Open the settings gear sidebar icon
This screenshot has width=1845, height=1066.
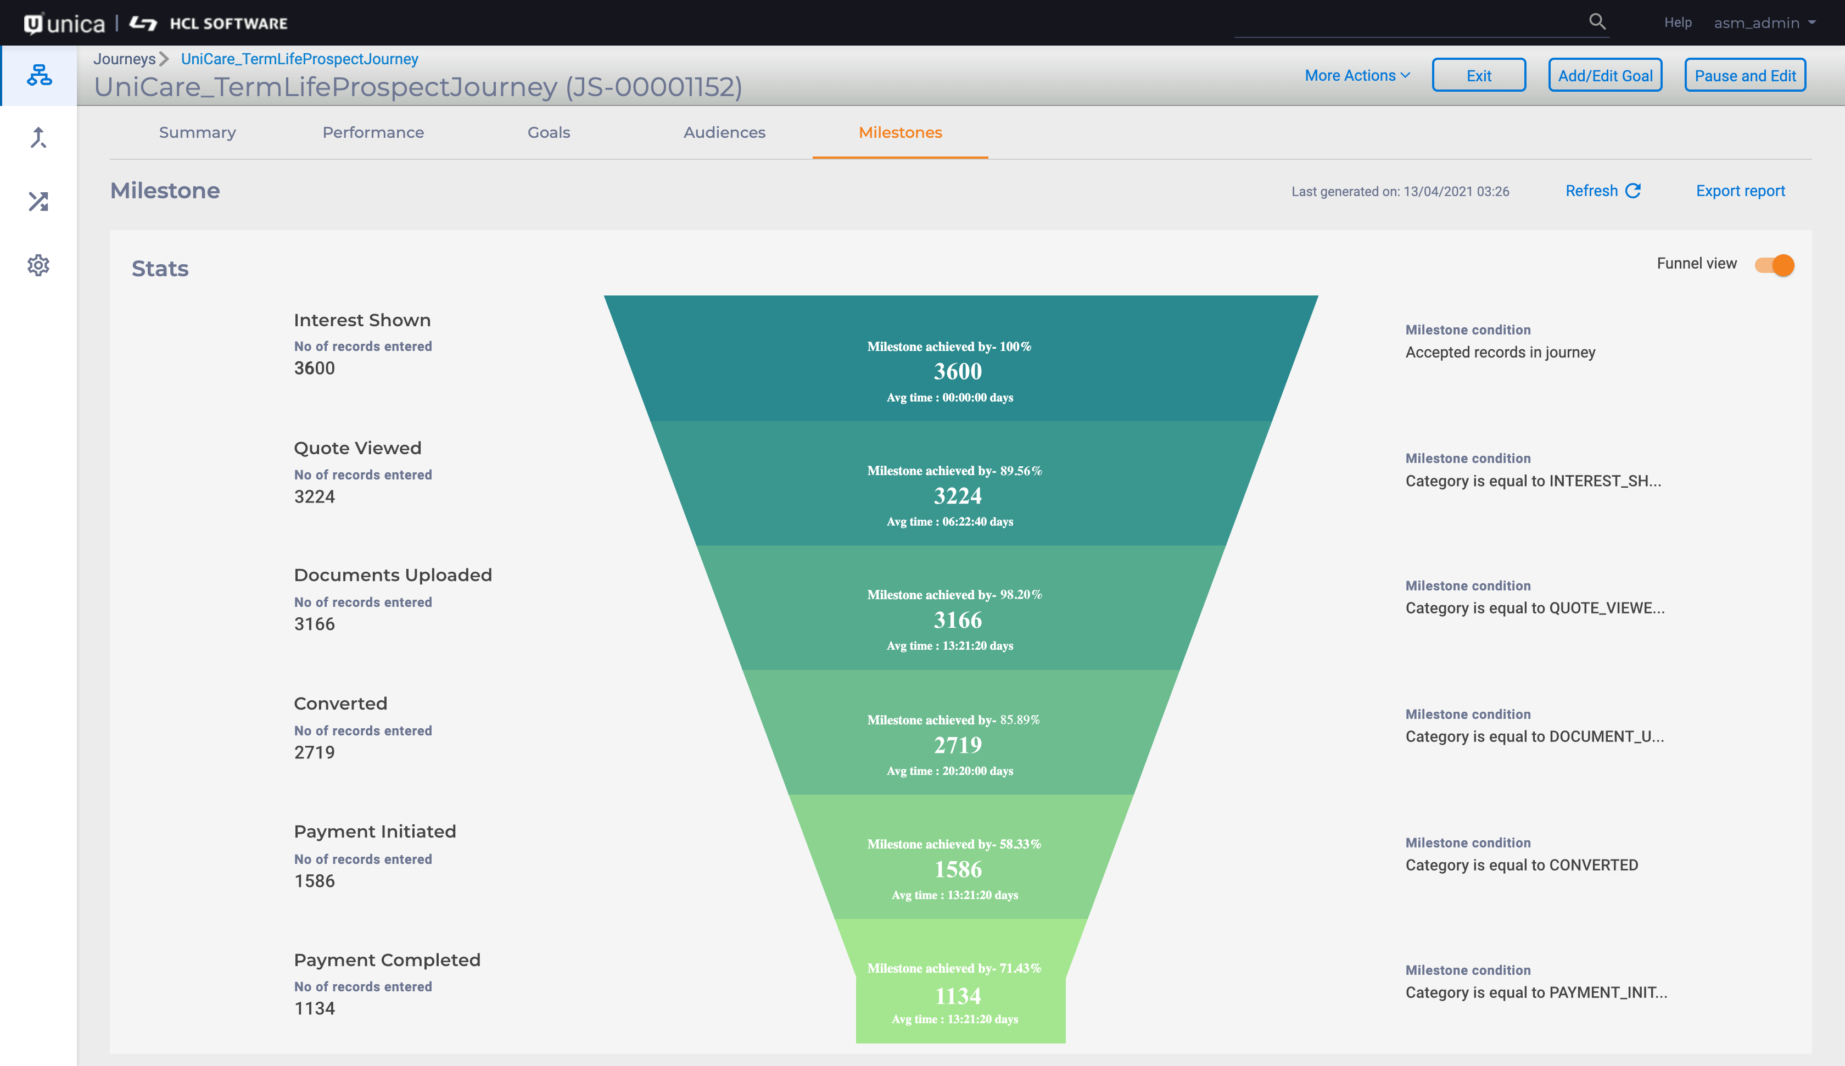tap(39, 265)
